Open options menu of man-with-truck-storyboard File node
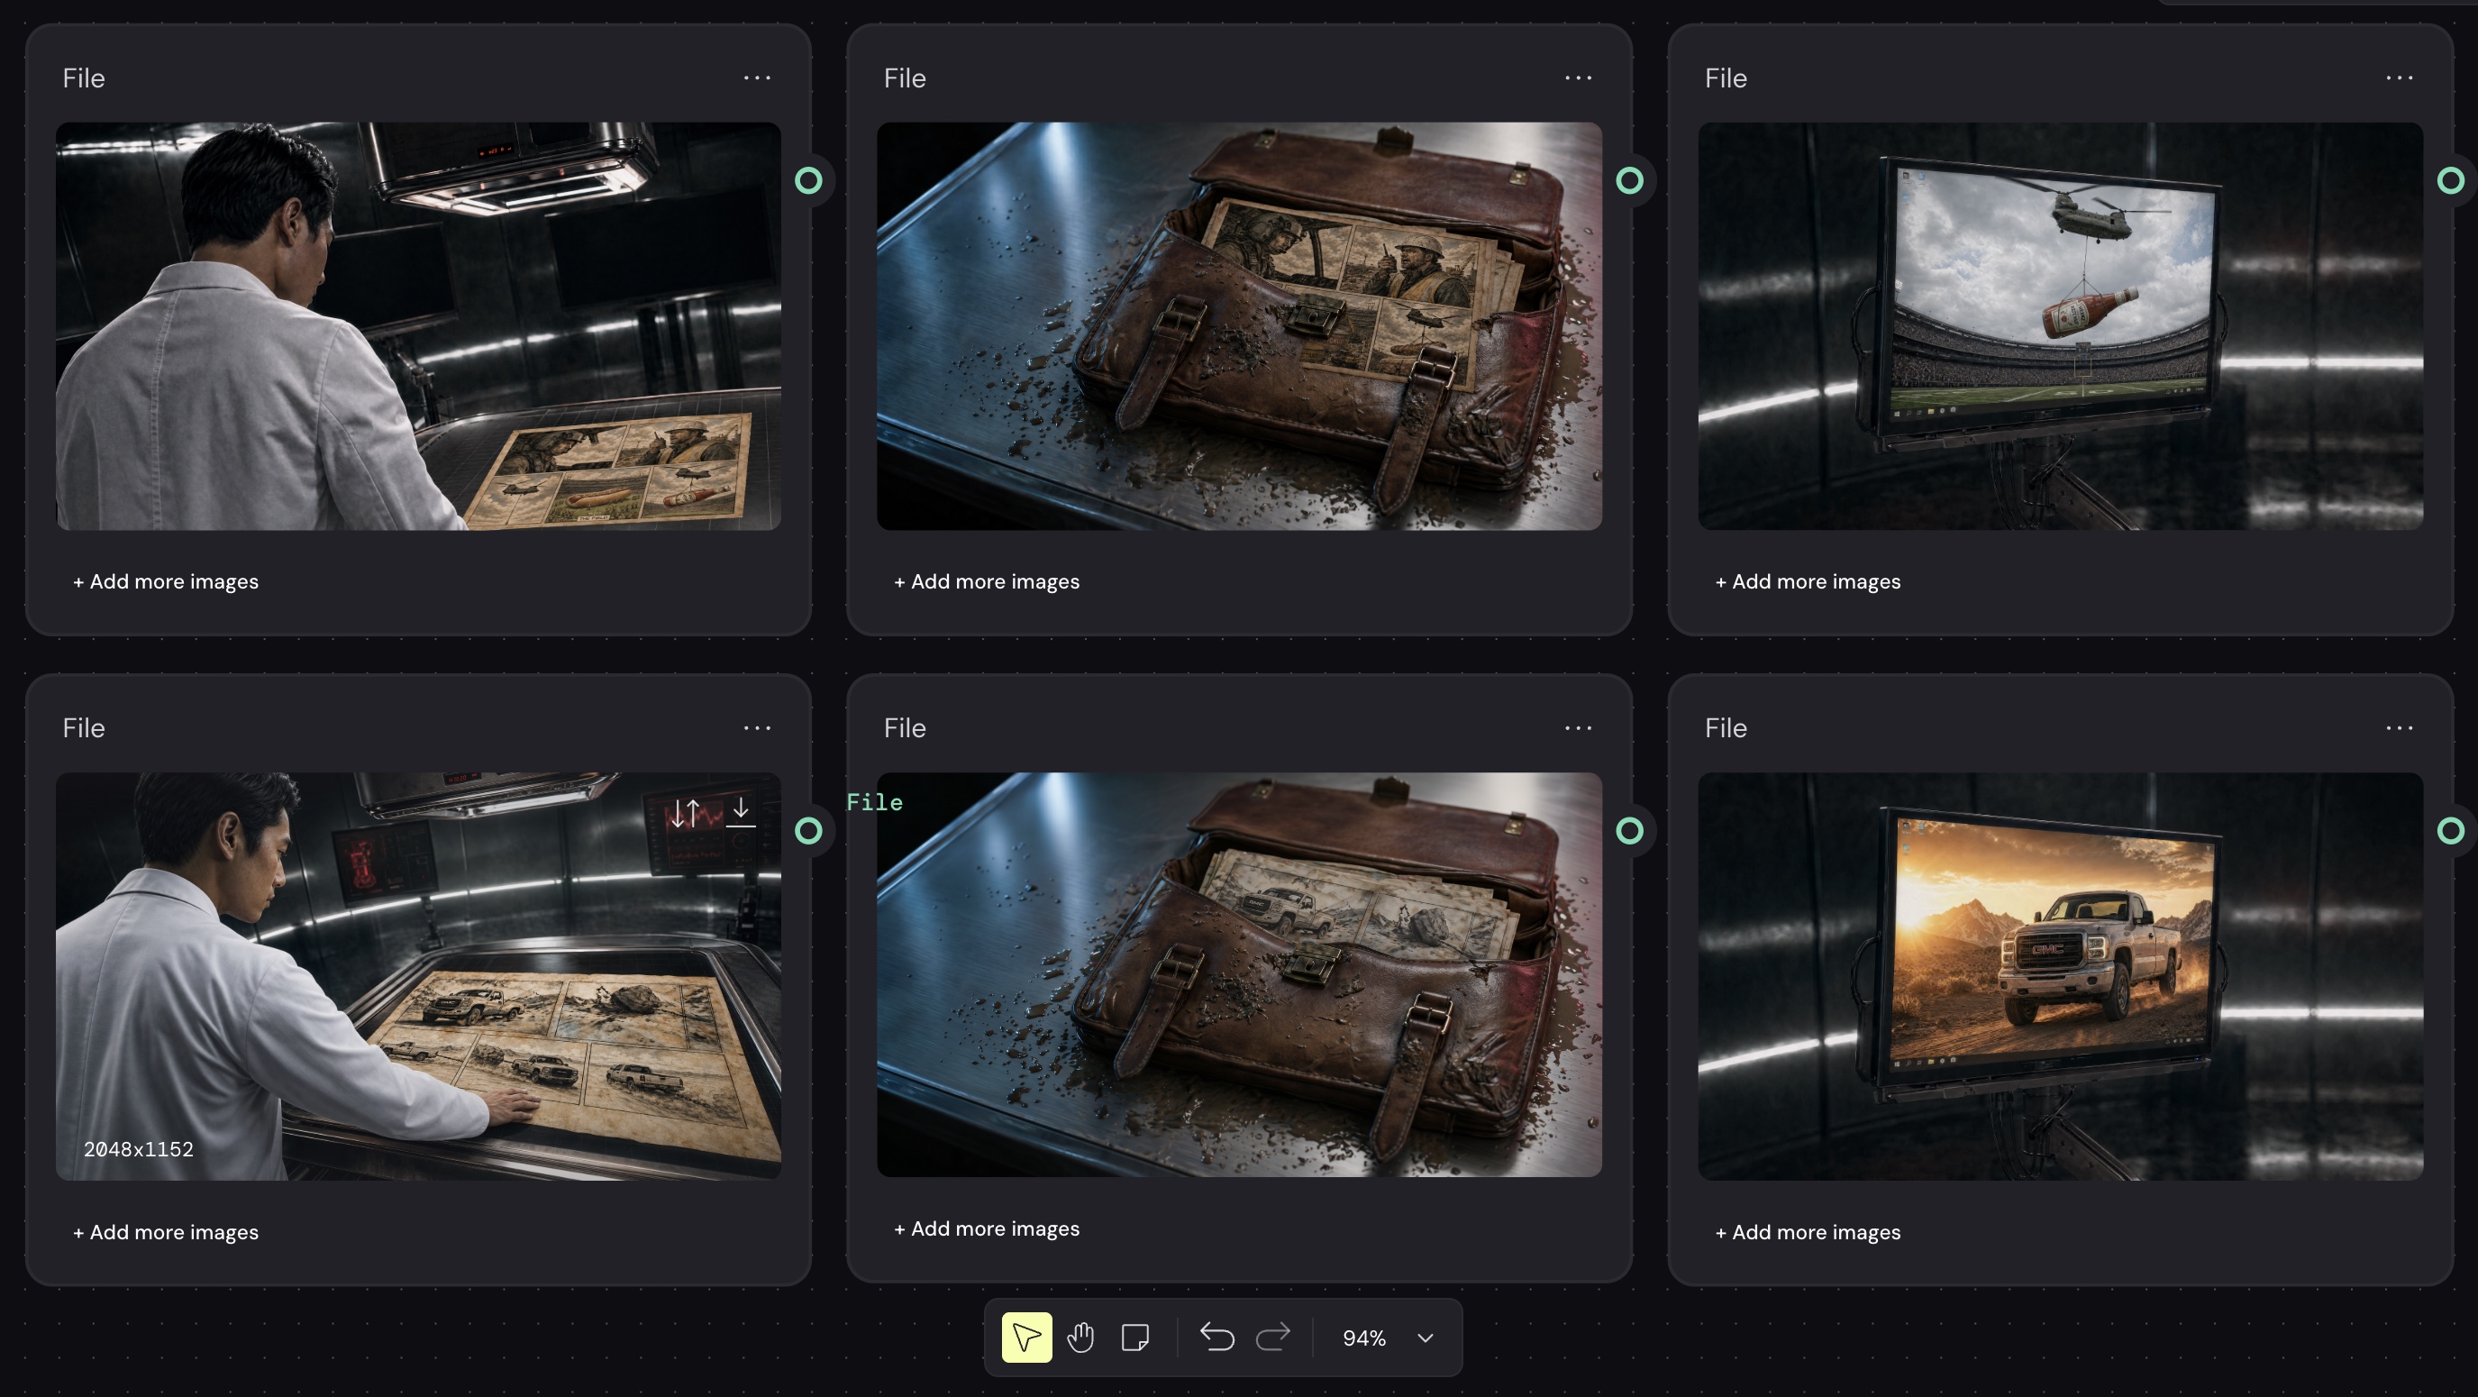Image resolution: width=2478 pixels, height=1397 pixels. tap(757, 728)
